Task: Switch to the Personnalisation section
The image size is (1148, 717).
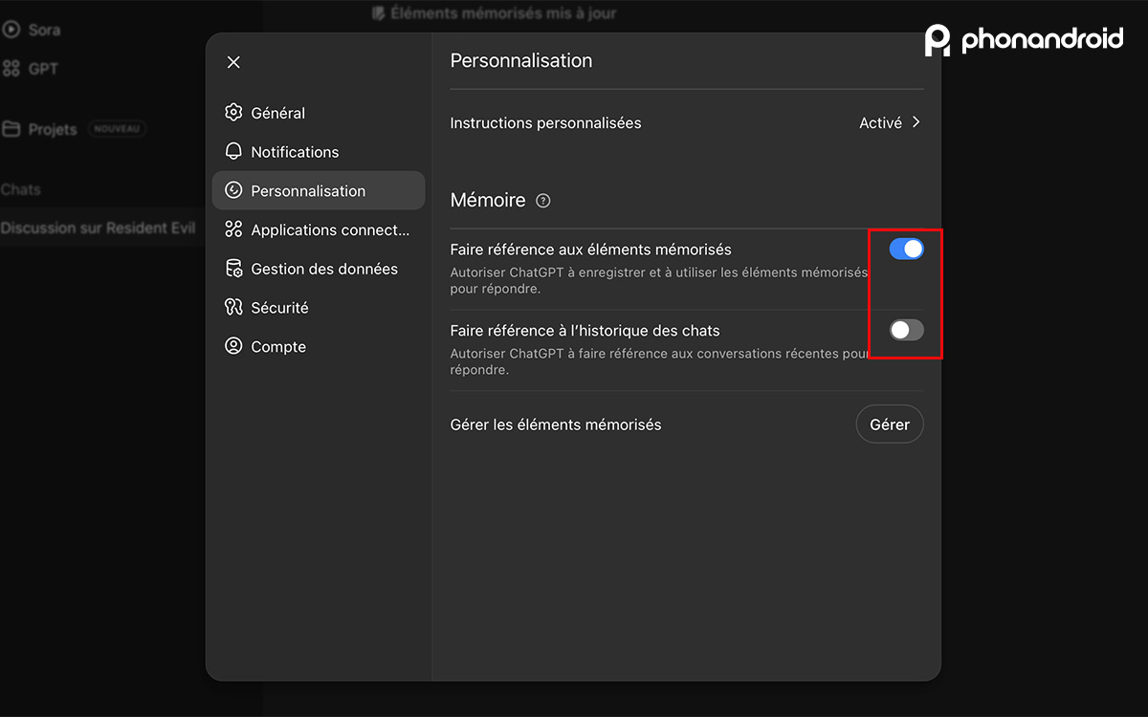Action: point(307,190)
